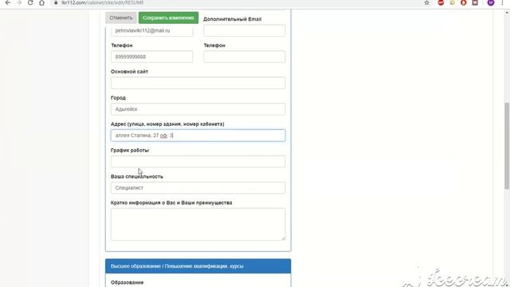Click the page vertical scrollbar thumb
510x287 pixels.
coord(507,145)
